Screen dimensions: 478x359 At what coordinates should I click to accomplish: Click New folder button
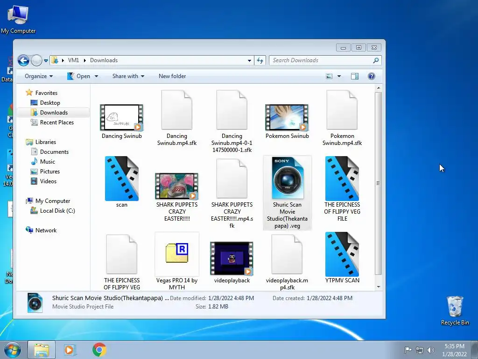pos(172,76)
